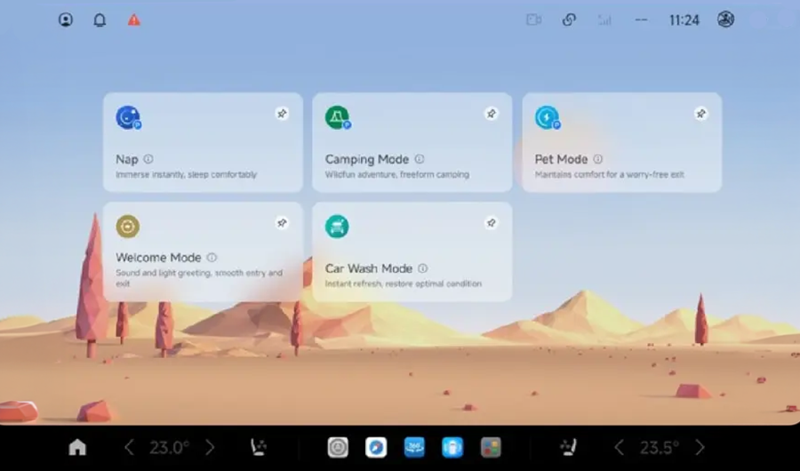Open the gray steering wheel app

point(338,448)
